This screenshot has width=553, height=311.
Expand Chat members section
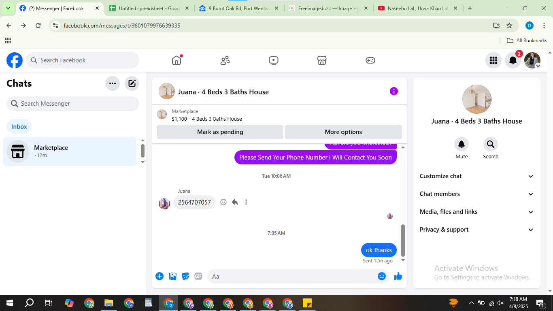tap(477, 194)
